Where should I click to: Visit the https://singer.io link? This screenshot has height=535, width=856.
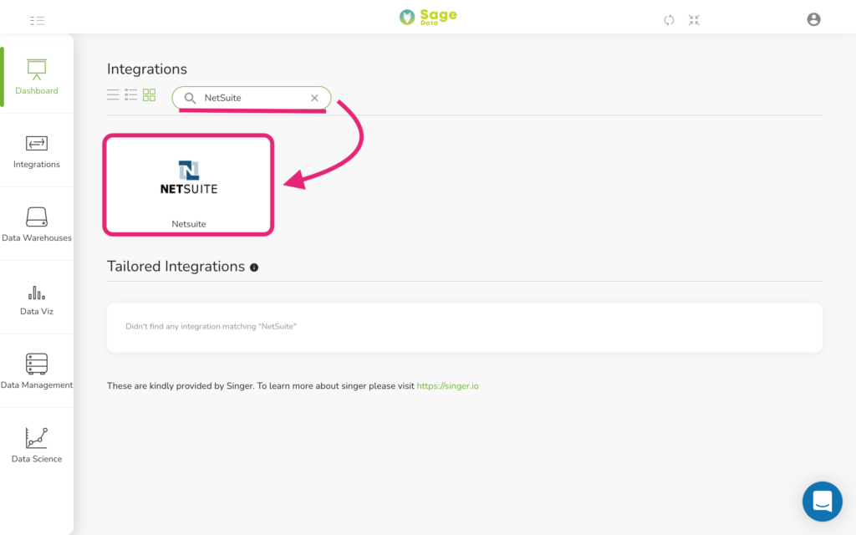pyautogui.click(x=448, y=386)
